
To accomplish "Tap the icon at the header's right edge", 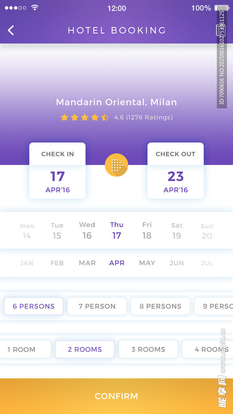I will [x=220, y=30].
